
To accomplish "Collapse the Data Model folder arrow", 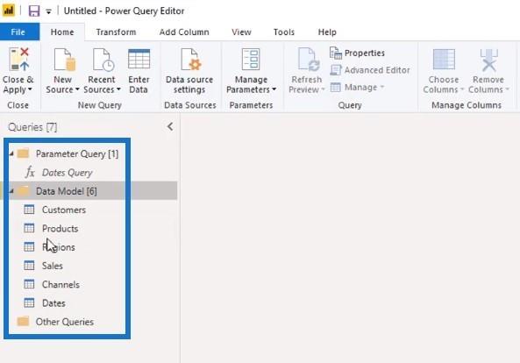I will coord(11,191).
